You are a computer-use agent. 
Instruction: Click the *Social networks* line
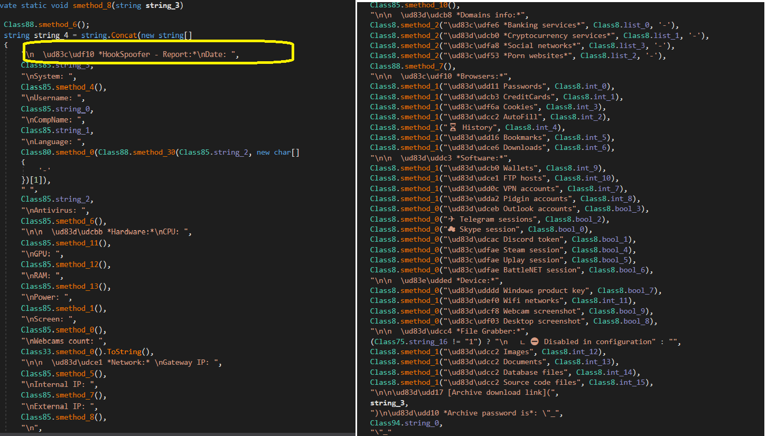click(522, 46)
